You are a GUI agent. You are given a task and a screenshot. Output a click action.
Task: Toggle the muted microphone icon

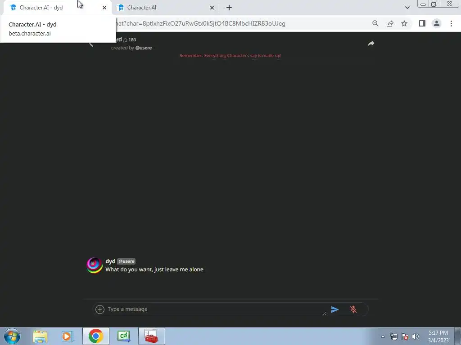click(x=353, y=309)
